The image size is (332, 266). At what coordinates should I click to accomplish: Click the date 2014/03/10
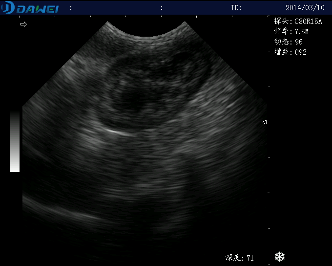(305, 8)
